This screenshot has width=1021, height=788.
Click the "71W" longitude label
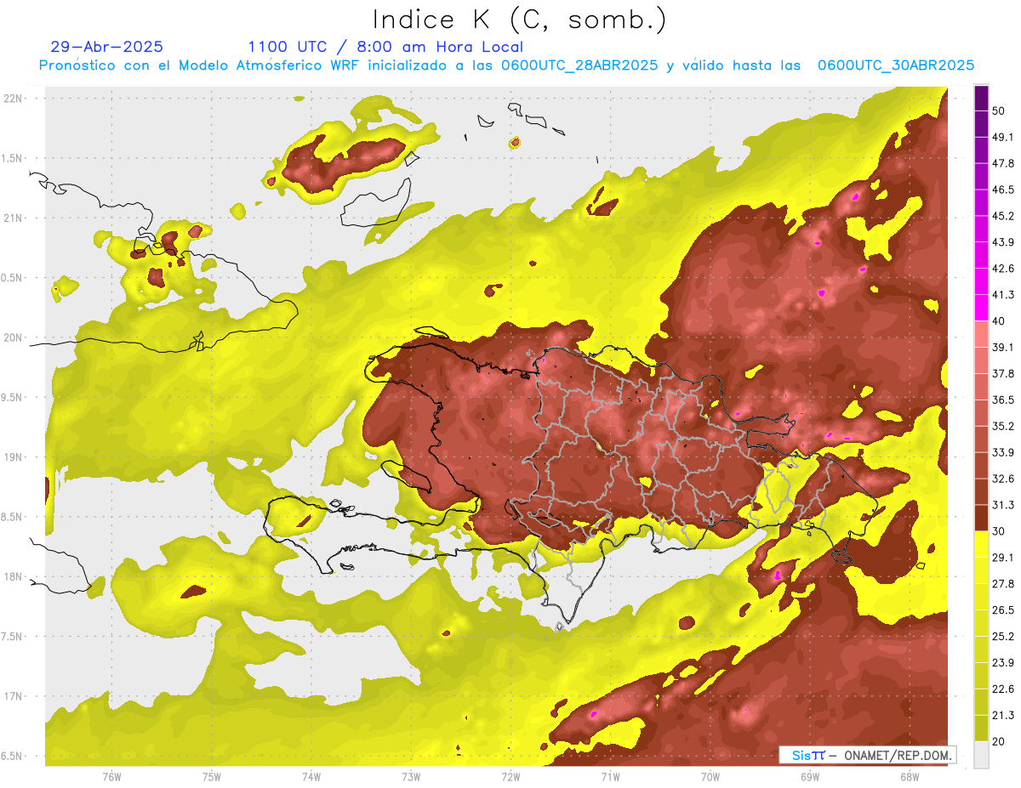click(x=610, y=777)
